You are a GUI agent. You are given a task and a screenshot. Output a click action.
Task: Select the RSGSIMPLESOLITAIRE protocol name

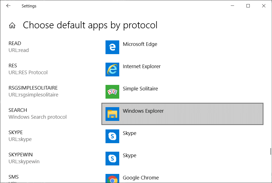pyautogui.click(x=33, y=88)
